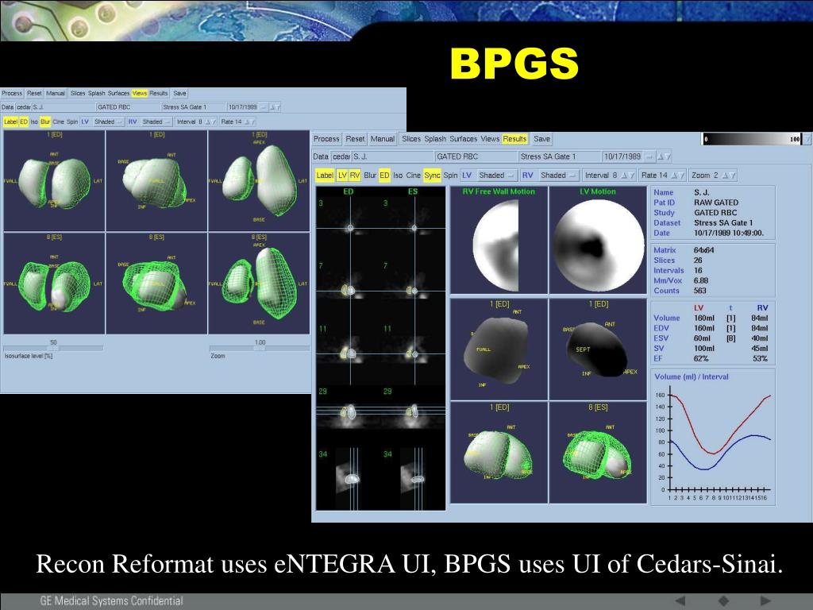Start Cine in the front Results window
Image resolution: width=813 pixels, height=610 pixels.
click(x=413, y=176)
